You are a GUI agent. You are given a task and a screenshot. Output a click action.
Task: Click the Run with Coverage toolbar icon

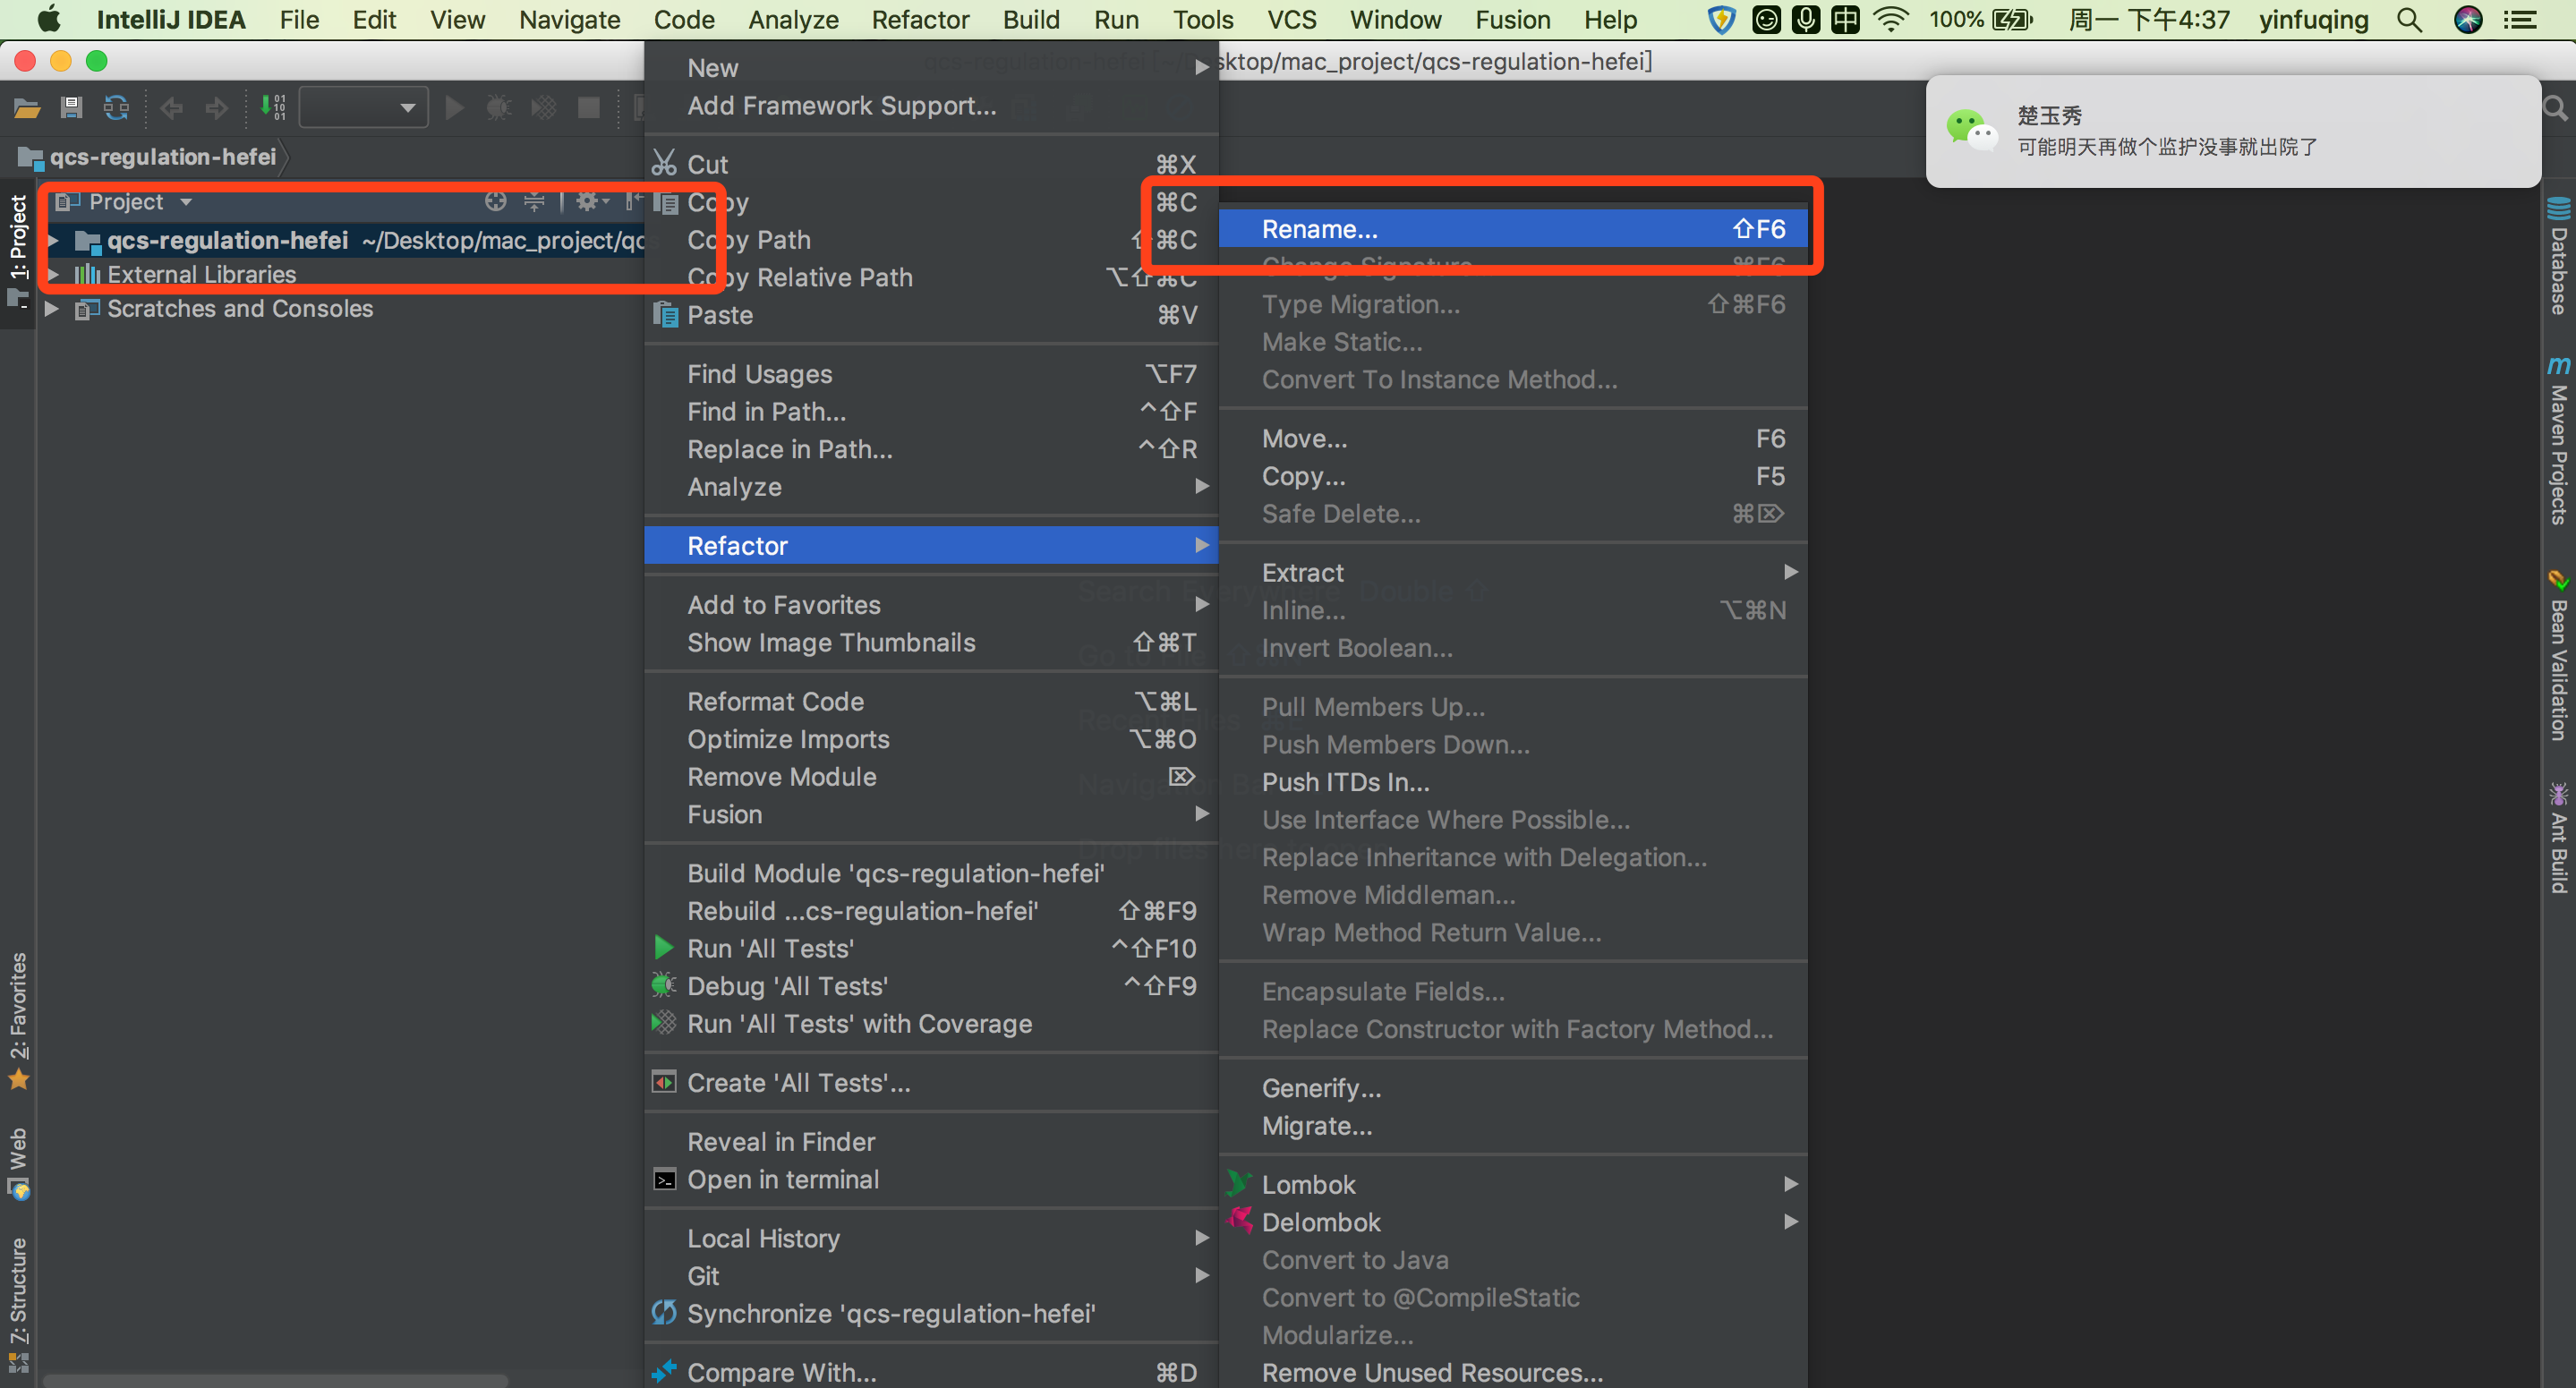(x=543, y=108)
